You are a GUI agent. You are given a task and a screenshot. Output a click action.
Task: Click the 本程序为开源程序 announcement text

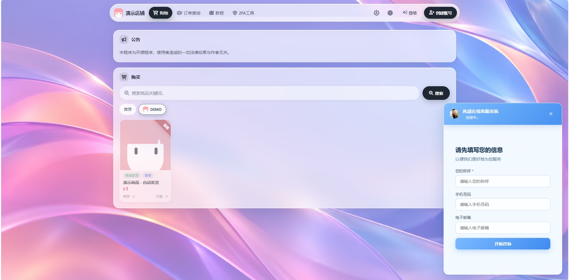tap(175, 52)
